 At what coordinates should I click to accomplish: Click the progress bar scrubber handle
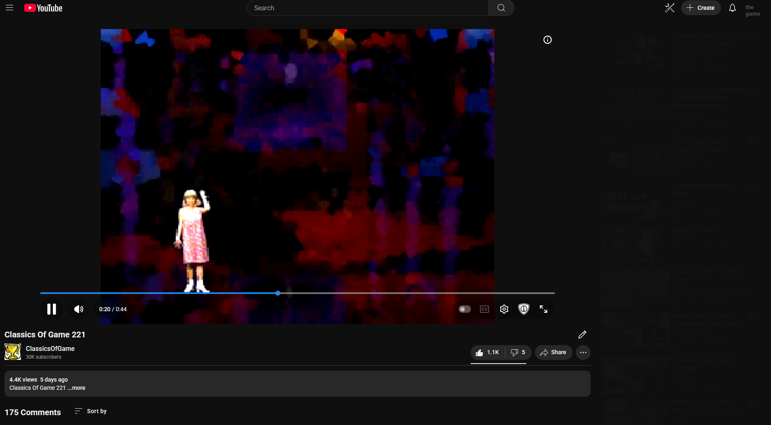tap(278, 293)
